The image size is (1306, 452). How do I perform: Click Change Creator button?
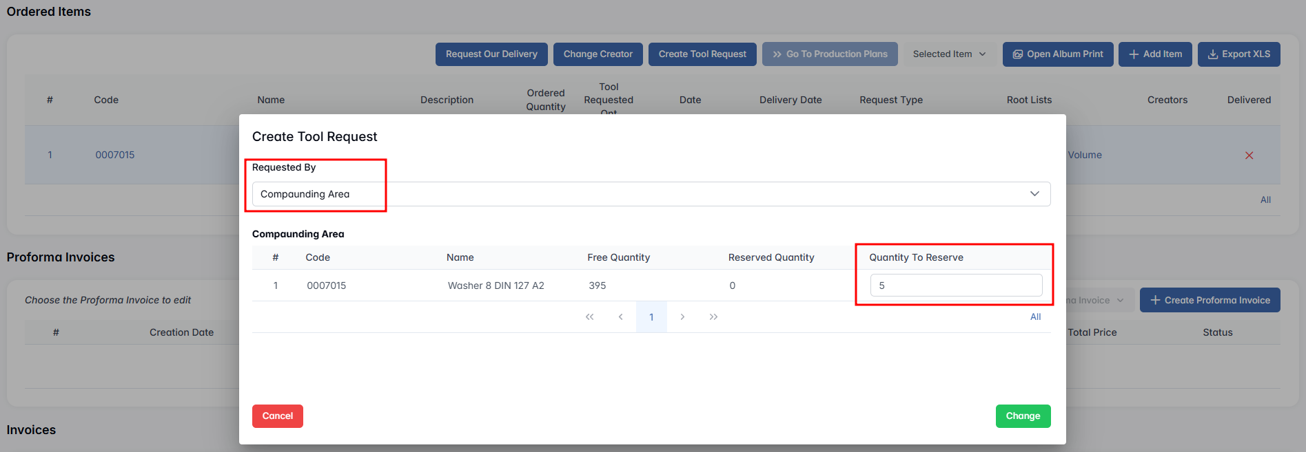tap(598, 54)
